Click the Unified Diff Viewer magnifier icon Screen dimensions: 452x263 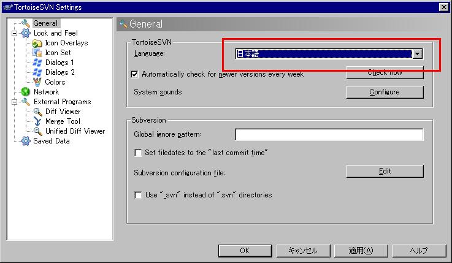[x=38, y=131]
